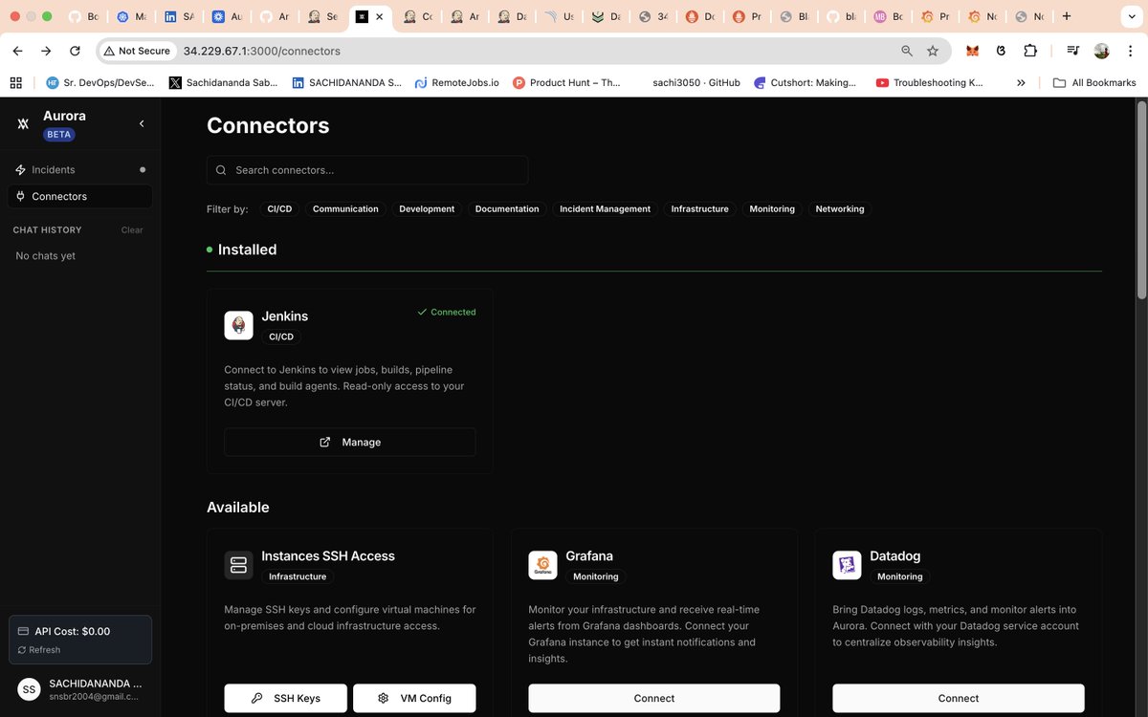Open a new browser tab
This screenshot has width=1148, height=717.
1067,16
